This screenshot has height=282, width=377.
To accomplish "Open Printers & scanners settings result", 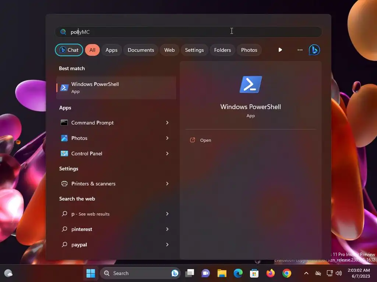I will click(116, 184).
